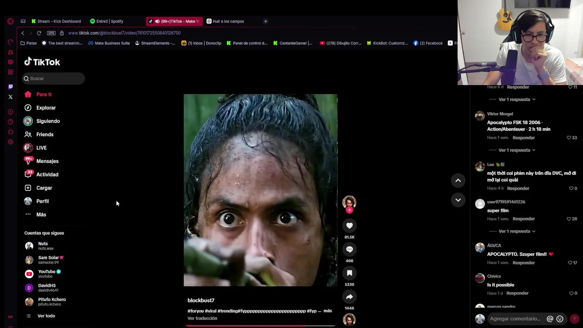Go back to the previous page
The image size is (583, 328).
22,33
